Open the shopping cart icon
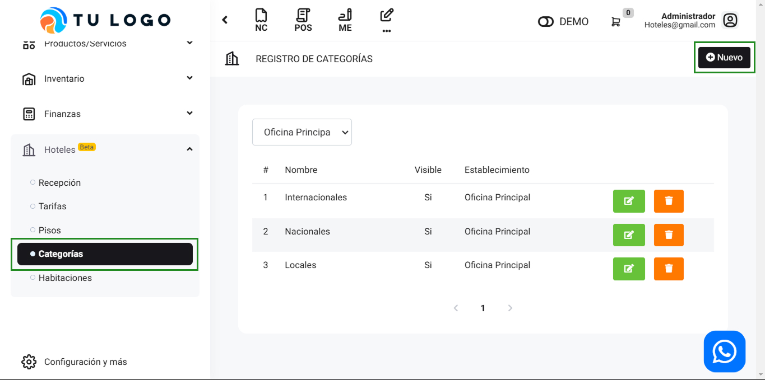765x380 pixels. 615,22
